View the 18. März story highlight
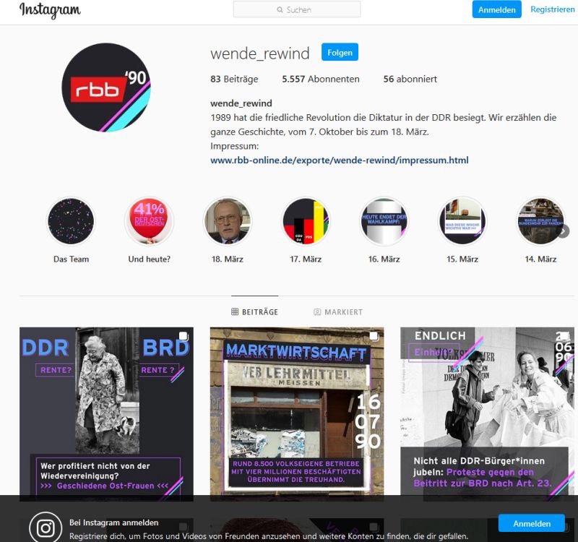The image size is (578, 542). [228, 222]
